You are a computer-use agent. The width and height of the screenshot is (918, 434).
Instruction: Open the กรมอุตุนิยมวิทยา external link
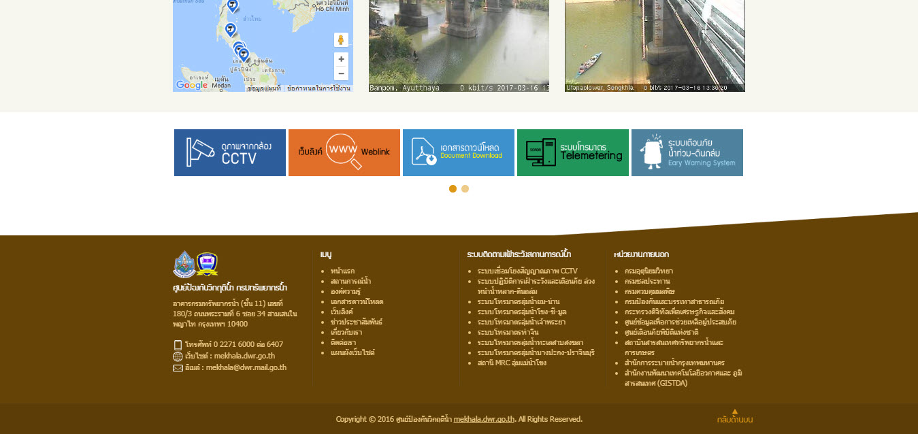pyautogui.click(x=649, y=271)
